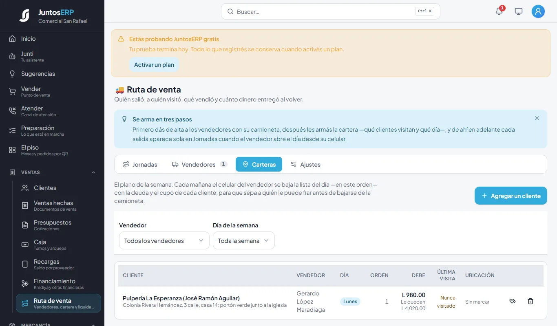Viewport: 557px width, 326px height.
Task: Click the JuntosERP logo
Action: (24, 15)
